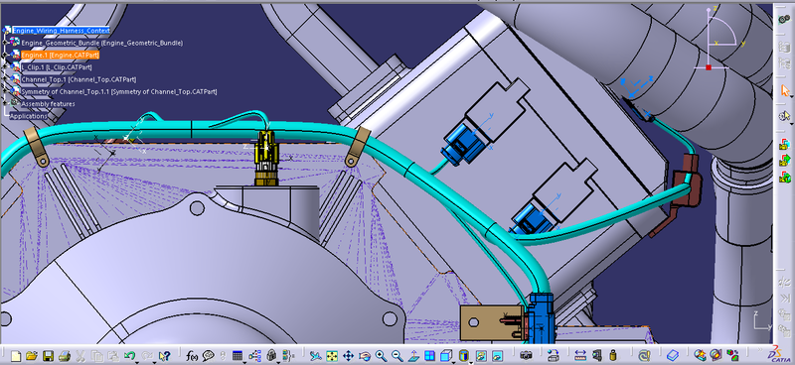Select Engine.1 [Engine.CATPart] in the tree
The image size is (795, 365).
pyautogui.click(x=60, y=55)
